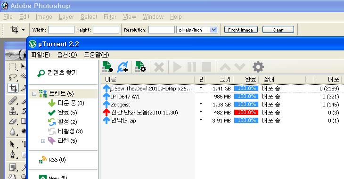The width and height of the screenshot is (344, 179).
Task: Select 완료 (5) category
Action: tap(63, 113)
